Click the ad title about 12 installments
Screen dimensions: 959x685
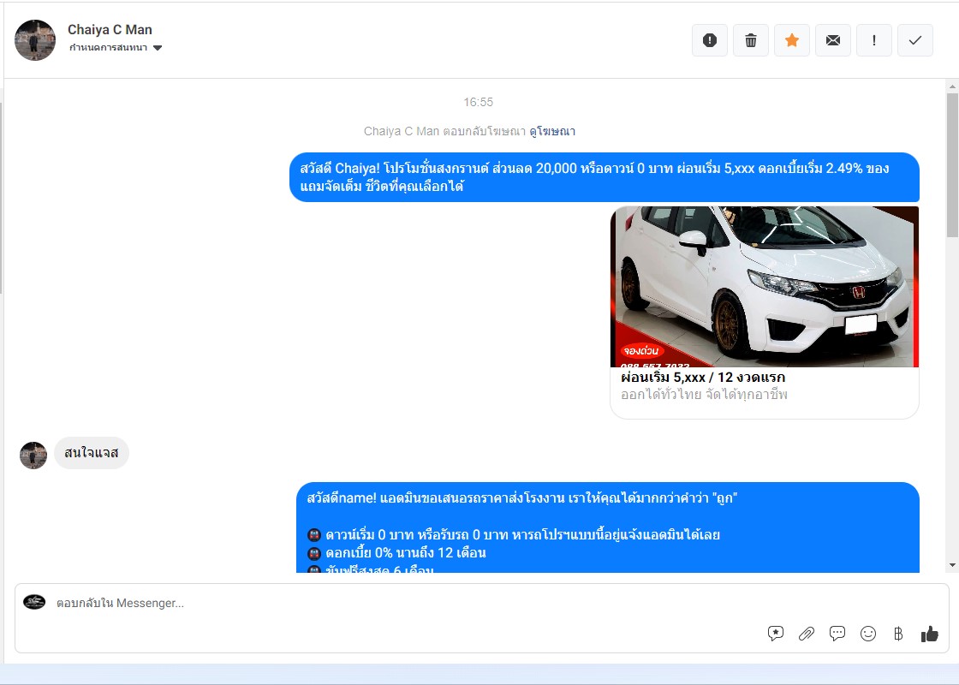pos(702,378)
